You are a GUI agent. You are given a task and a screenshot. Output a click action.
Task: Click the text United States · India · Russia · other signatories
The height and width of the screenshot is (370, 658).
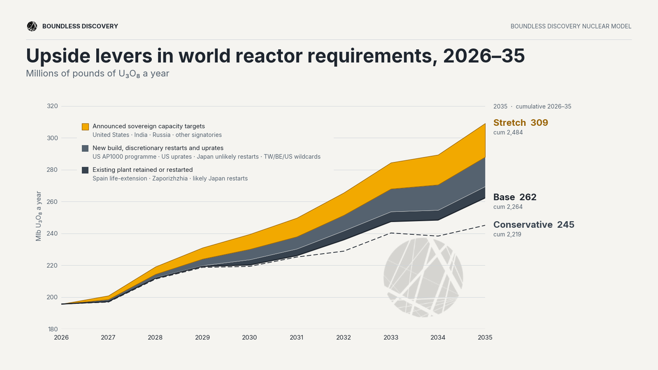click(x=157, y=135)
